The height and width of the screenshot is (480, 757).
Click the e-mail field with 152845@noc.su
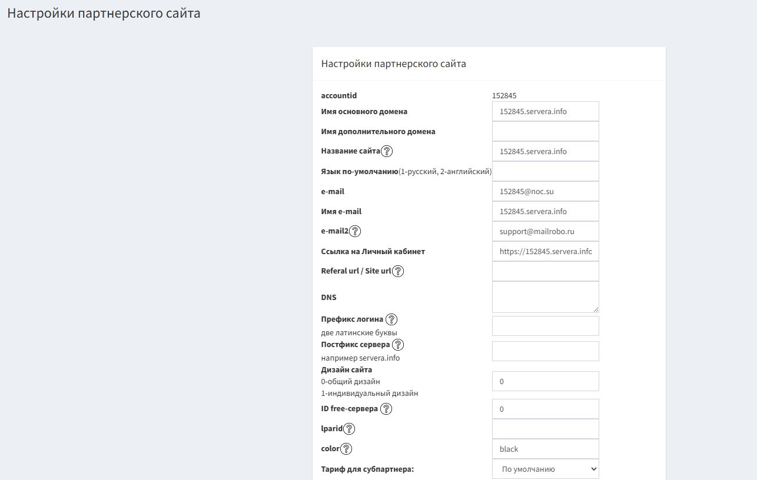pyautogui.click(x=545, y=191)
